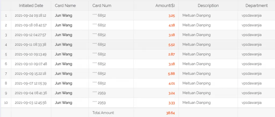Sort by the Card Name column header

coord(65,6)
